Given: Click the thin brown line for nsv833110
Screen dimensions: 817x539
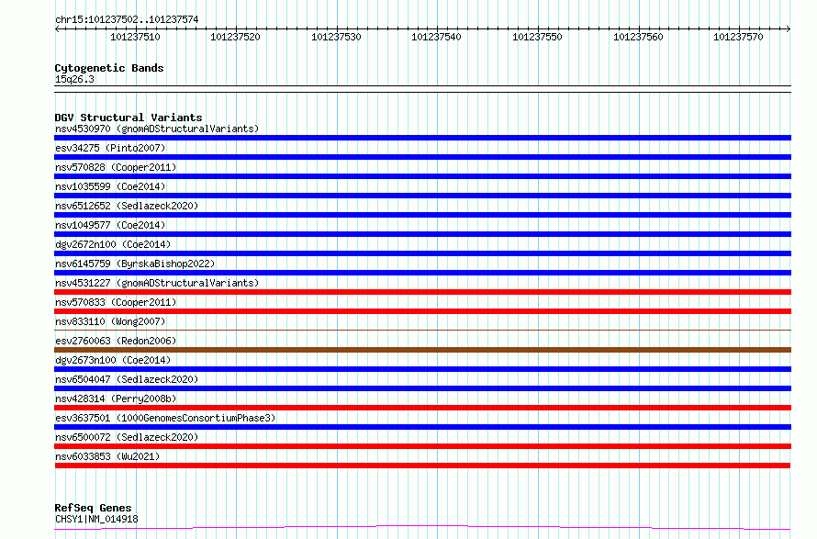Looking at the screenshot, I should (x=422, y=330).
